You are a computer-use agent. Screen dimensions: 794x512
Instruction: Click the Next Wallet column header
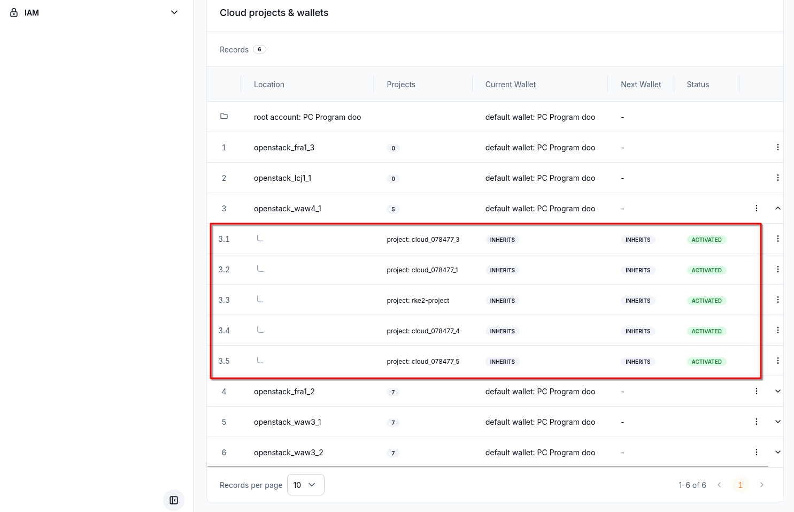click(x=641, y=85)
